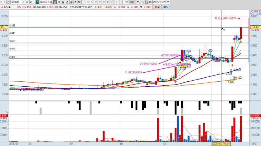Click the stock search magnifier icon
This screenshot has height=146, width=261.
tap(27, 2)
